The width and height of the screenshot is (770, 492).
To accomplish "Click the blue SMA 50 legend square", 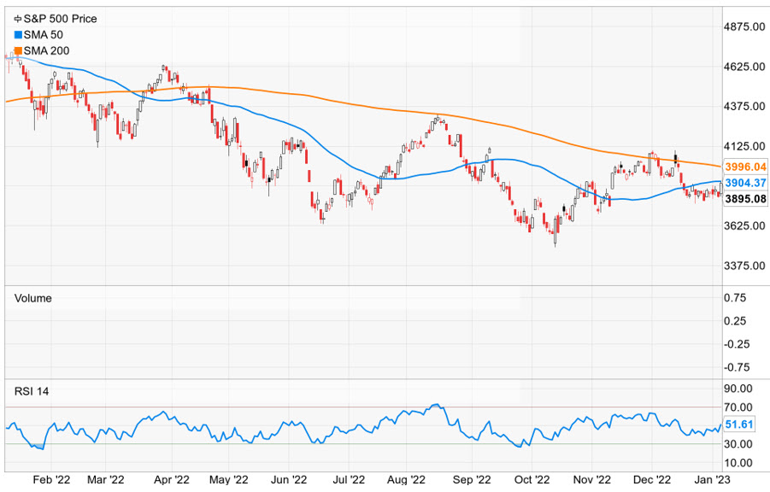I will [18, 34].
